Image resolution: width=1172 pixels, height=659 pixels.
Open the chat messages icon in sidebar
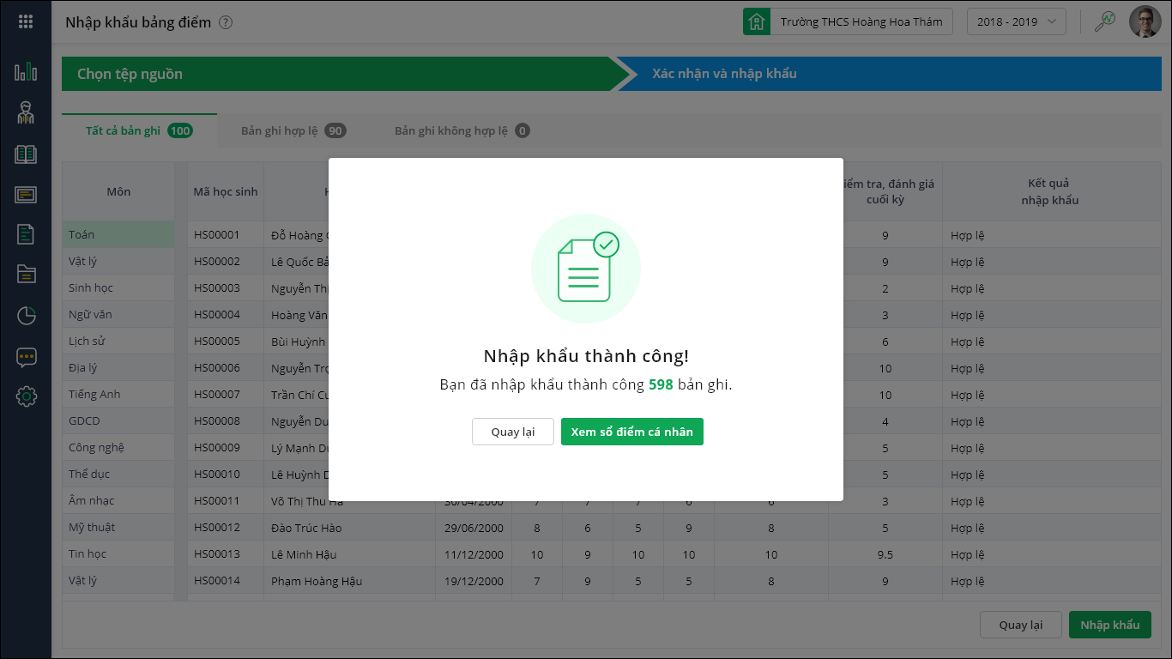point(26,357)
